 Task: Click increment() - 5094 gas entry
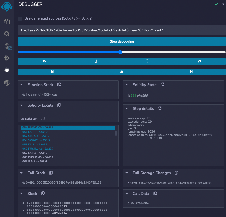tap(40, 94)
